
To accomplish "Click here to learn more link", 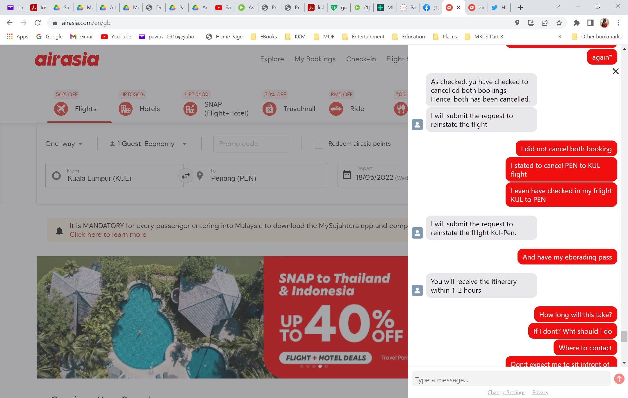I will (108, 234).
